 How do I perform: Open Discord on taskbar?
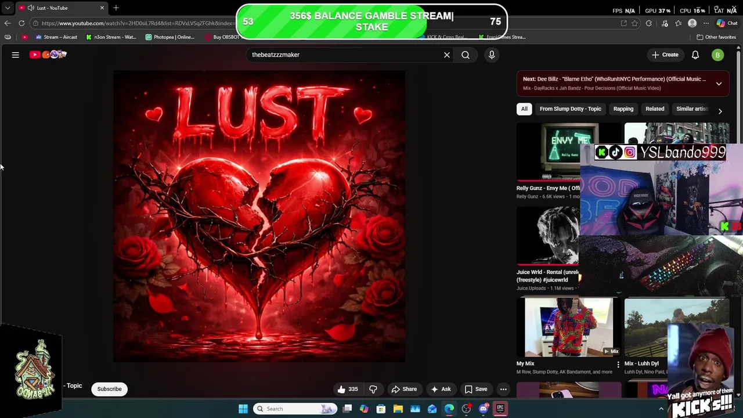pyautogui.click(x=483, y=409)
